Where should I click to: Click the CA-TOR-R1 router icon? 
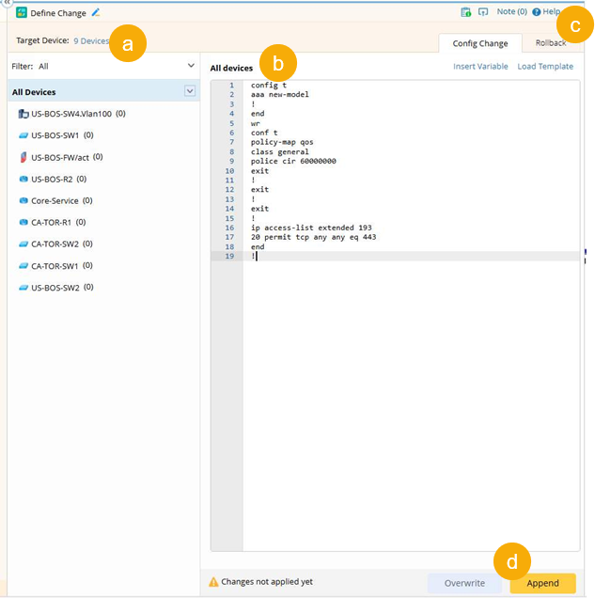(x=23, y=222)
